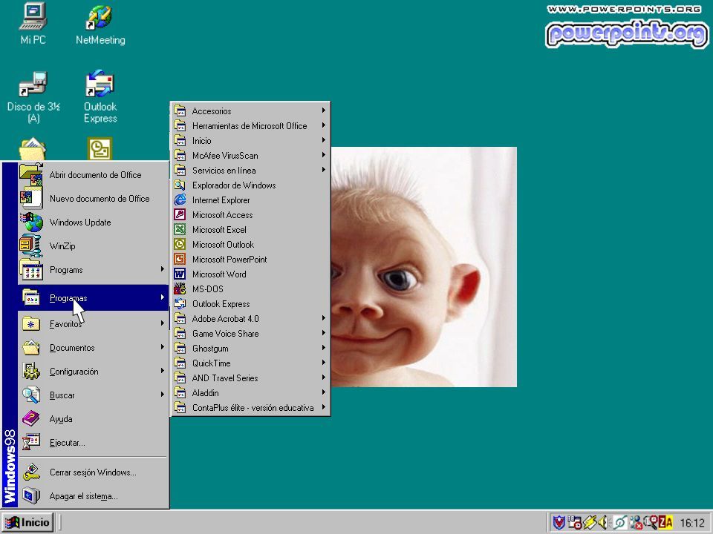Expand Herramientas de Microsoft Office arrow
This screenshot has width=713, height=534.
(323, 125)
